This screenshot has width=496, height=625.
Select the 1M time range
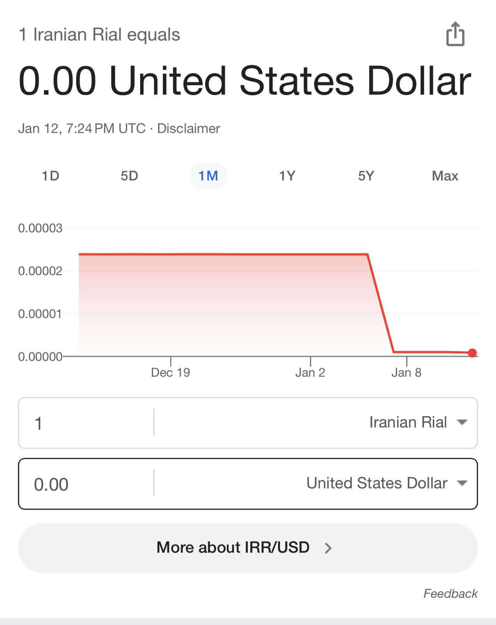tap(208, 176)
